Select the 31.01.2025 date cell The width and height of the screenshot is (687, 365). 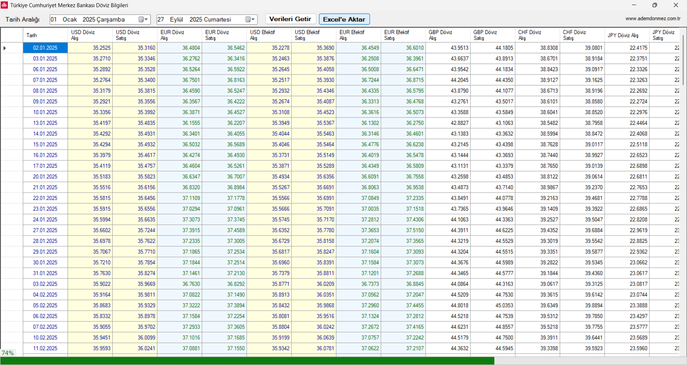(x=45, y=273)
